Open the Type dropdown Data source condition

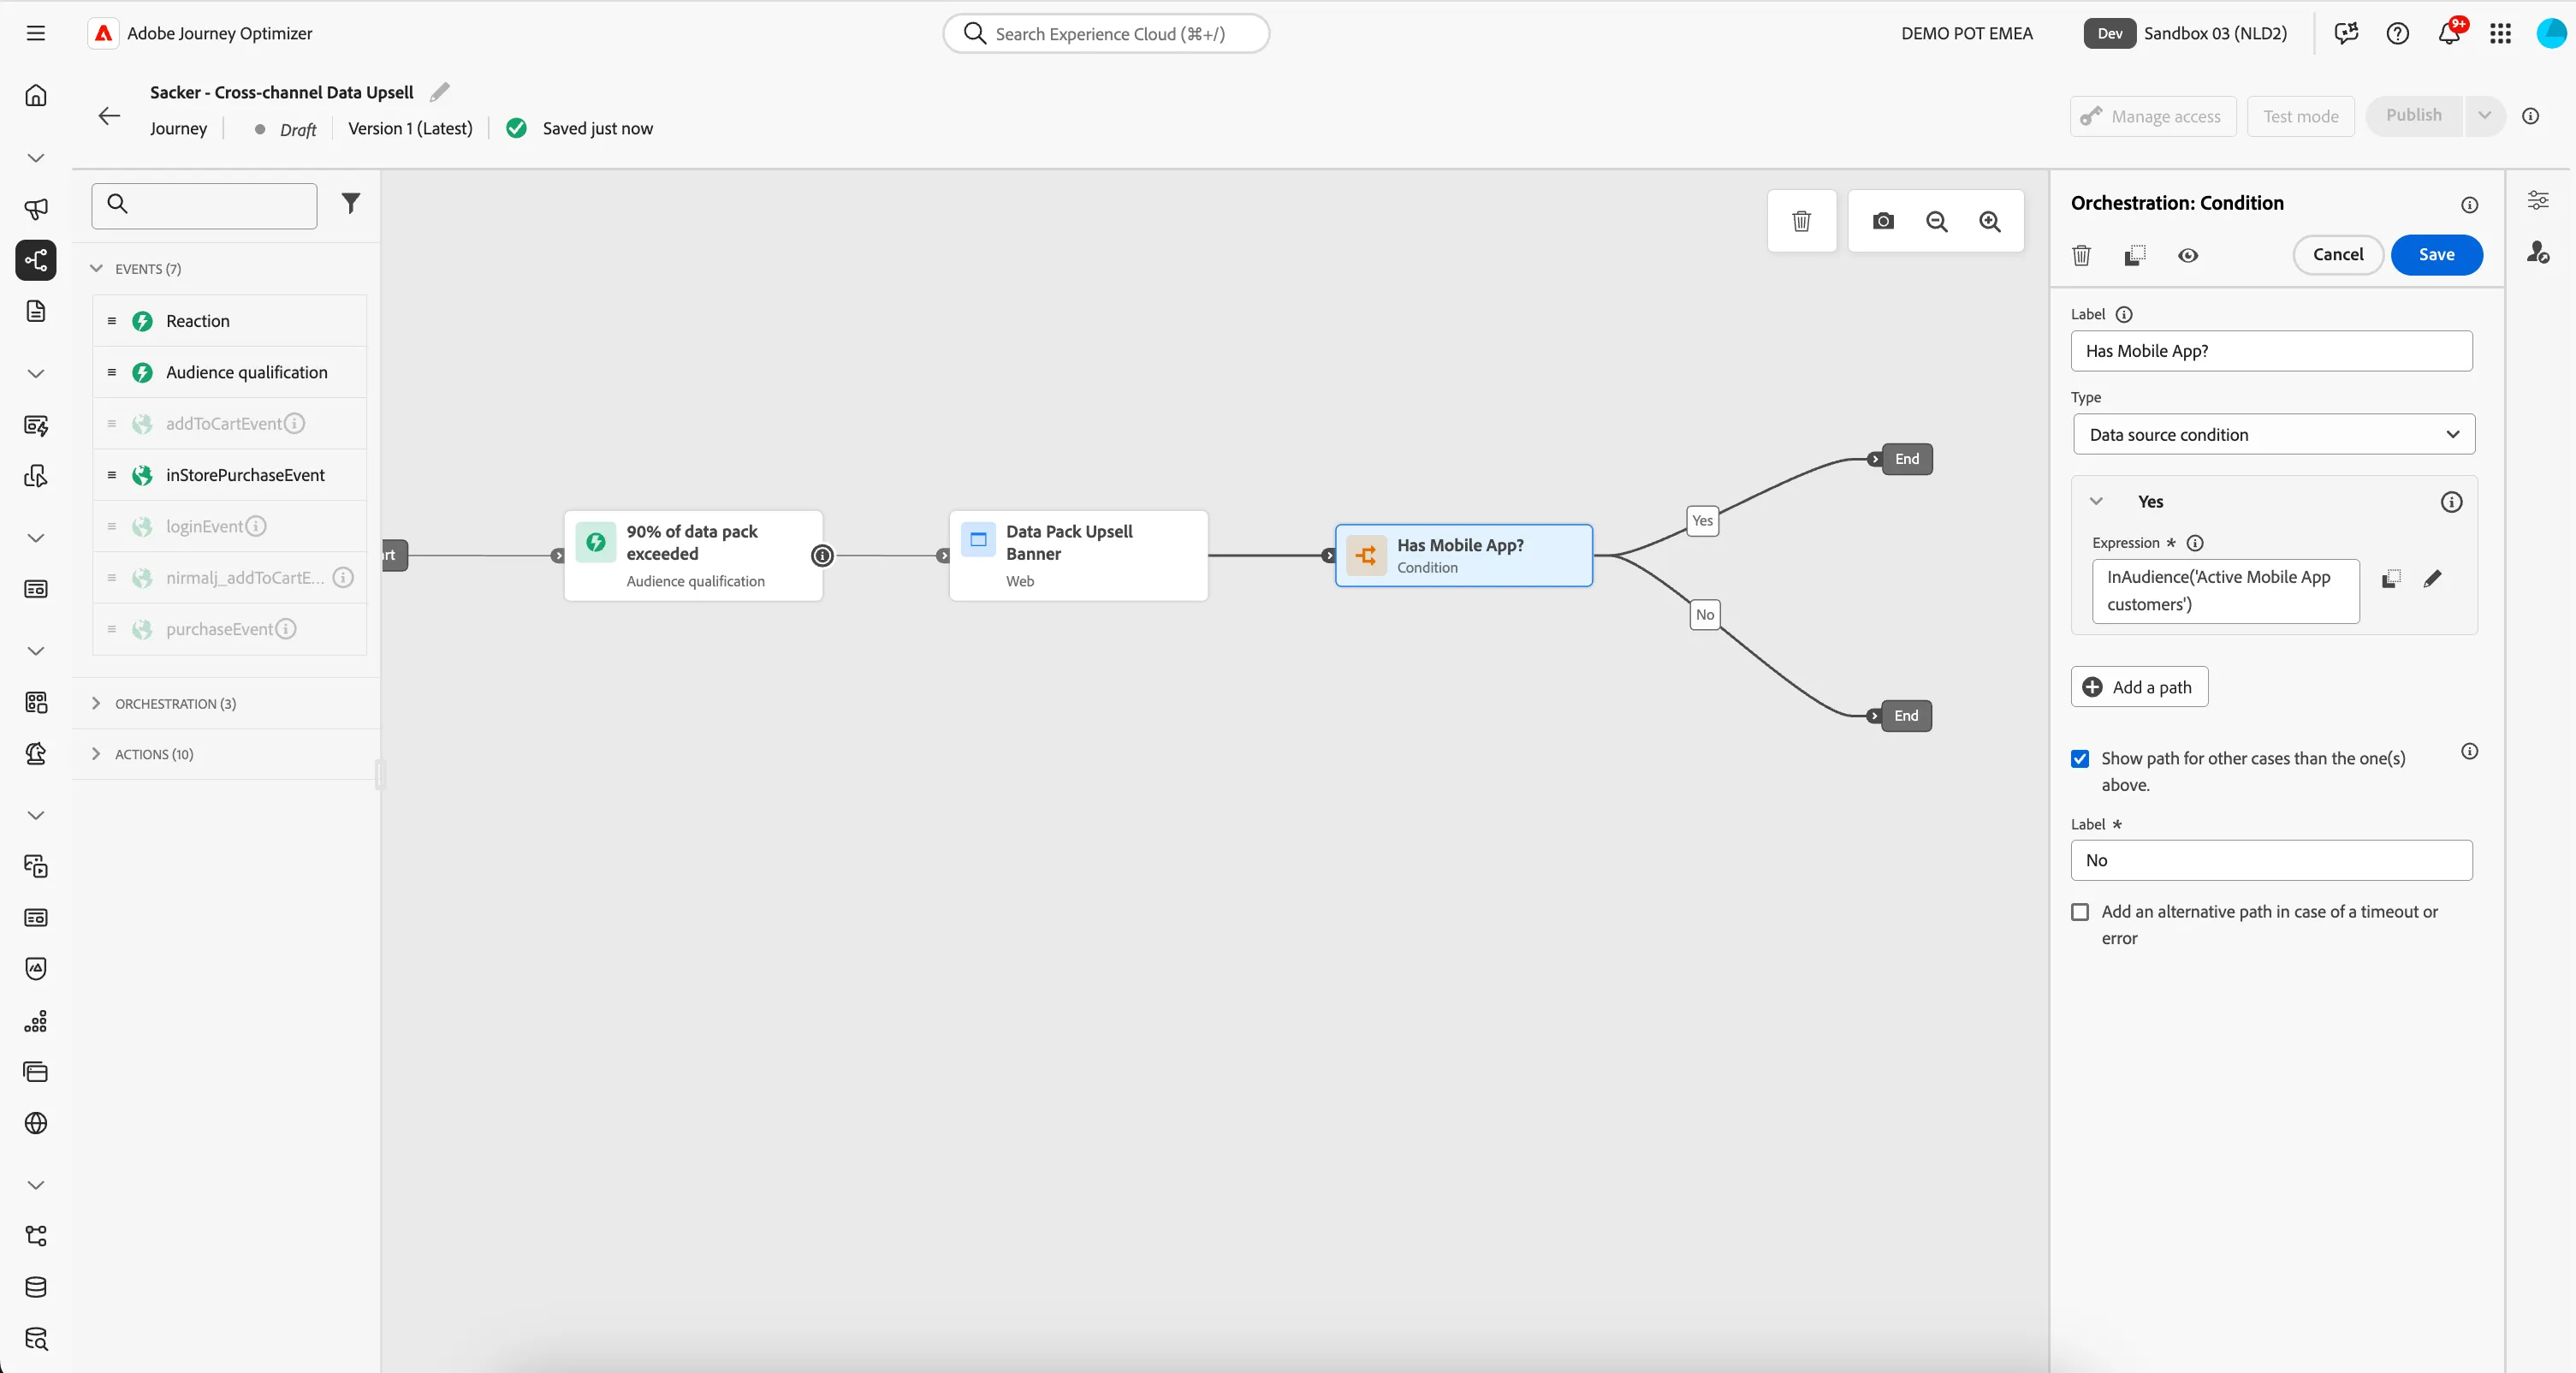tap(2273, 434)
